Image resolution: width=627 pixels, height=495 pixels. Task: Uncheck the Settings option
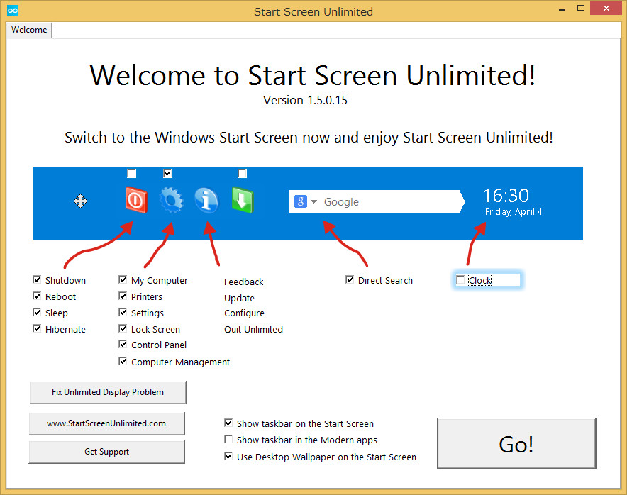(x=123, y=312)
